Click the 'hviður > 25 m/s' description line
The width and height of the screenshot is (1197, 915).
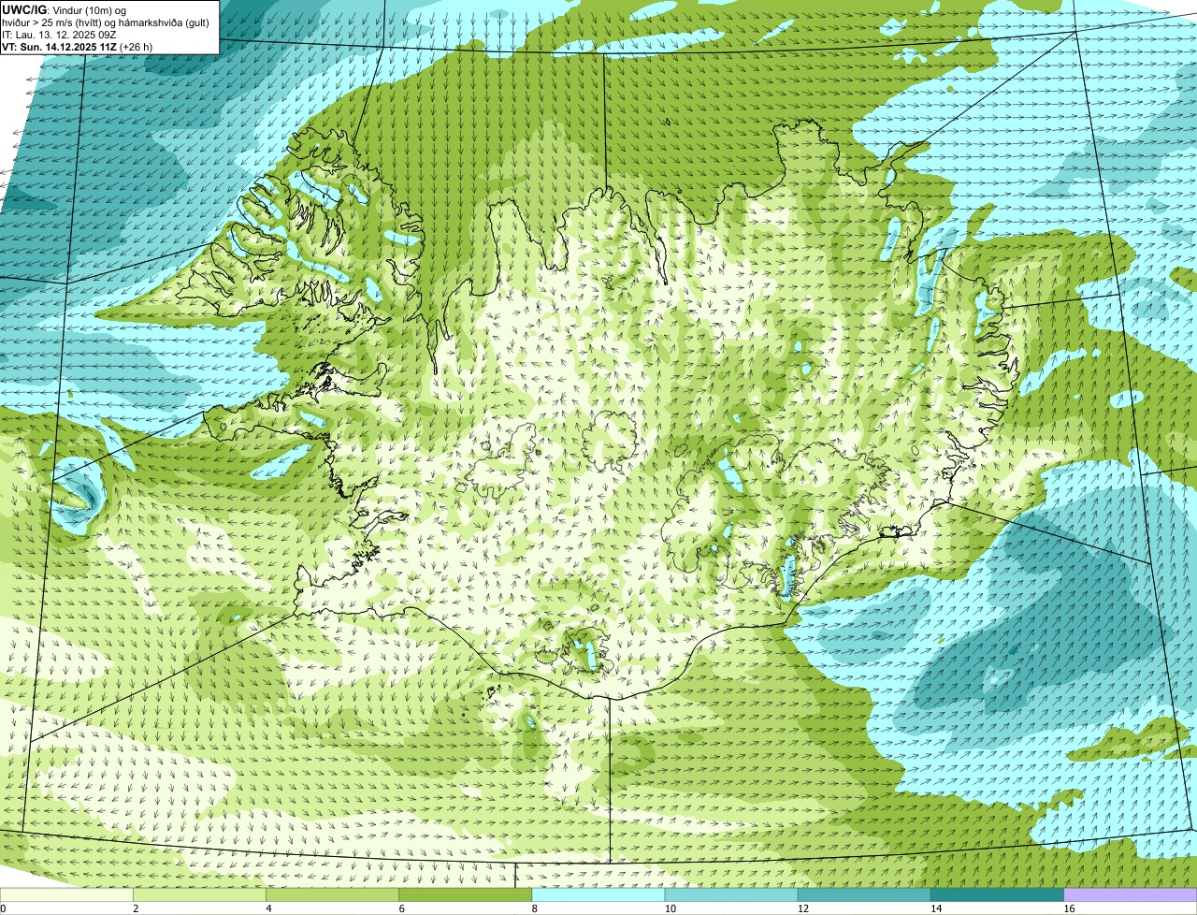coord(106,22)
